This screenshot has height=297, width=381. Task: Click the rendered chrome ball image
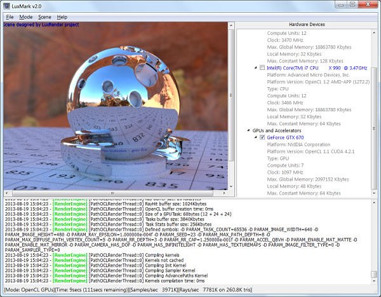(124, 102)
